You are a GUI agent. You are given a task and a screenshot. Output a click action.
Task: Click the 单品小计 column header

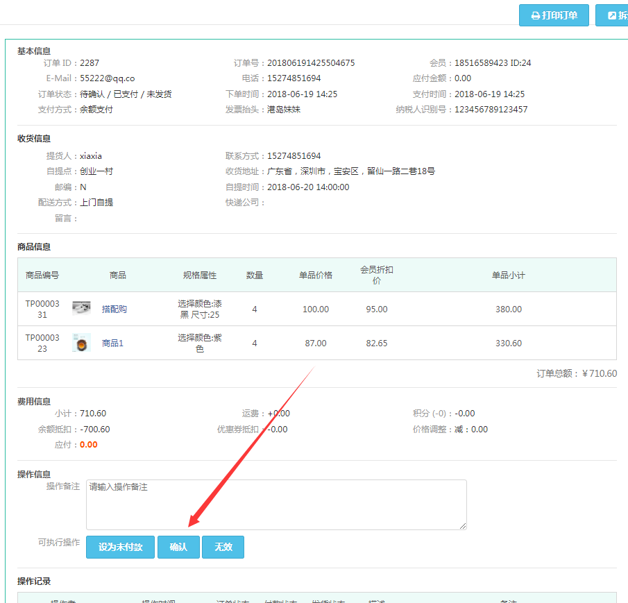(x=508, y=275)
